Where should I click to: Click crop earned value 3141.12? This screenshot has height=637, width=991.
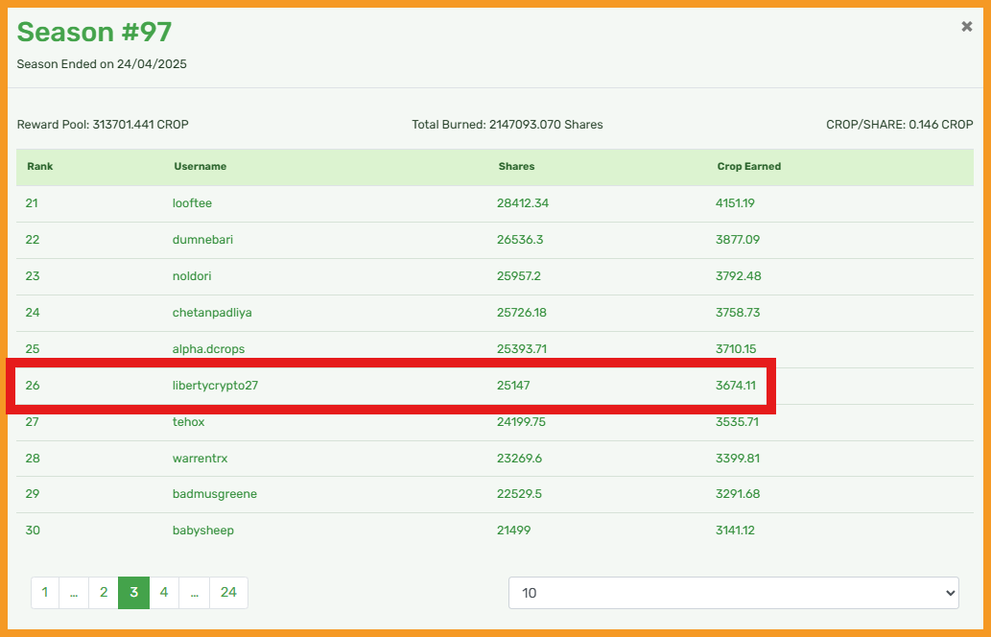[x=735, y=531]
